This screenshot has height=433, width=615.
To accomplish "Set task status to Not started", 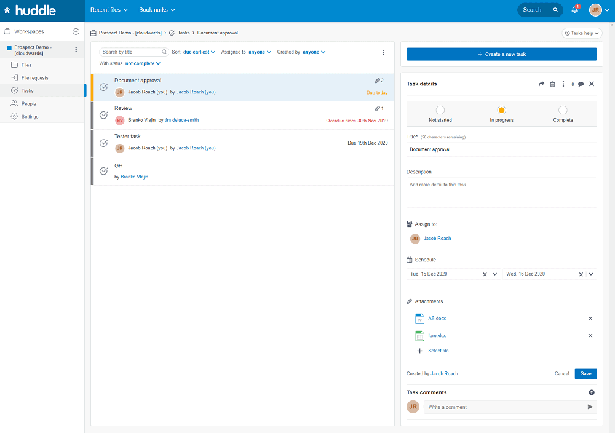I will (440, 110).
